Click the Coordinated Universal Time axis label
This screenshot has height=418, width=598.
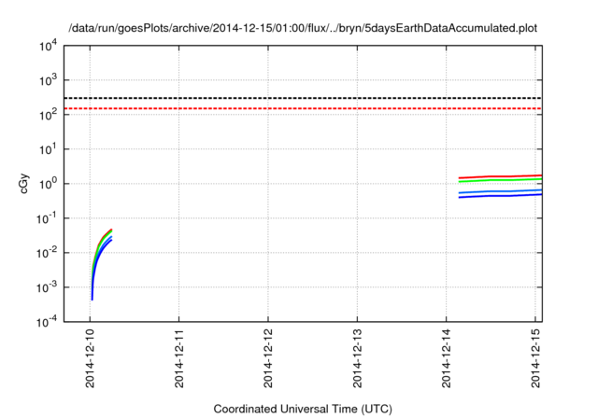pyautogui.click(x=303, y=409)
